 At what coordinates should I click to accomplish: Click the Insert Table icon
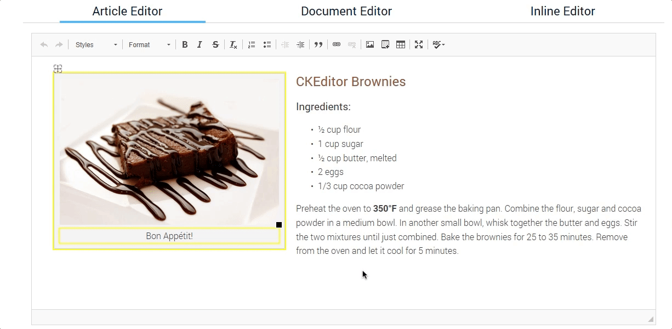[x=401, y=45]
